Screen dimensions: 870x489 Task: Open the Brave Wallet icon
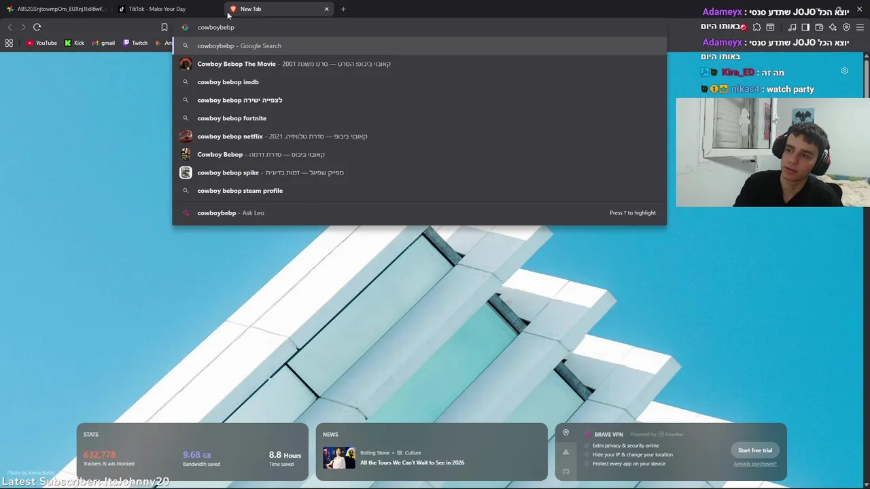819,27
